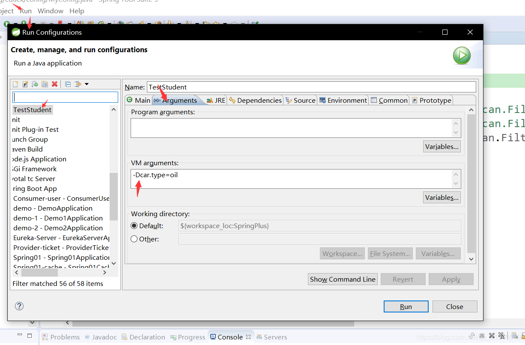
Task: Click the large green Run graphic in header
Action: coord(462,56)
